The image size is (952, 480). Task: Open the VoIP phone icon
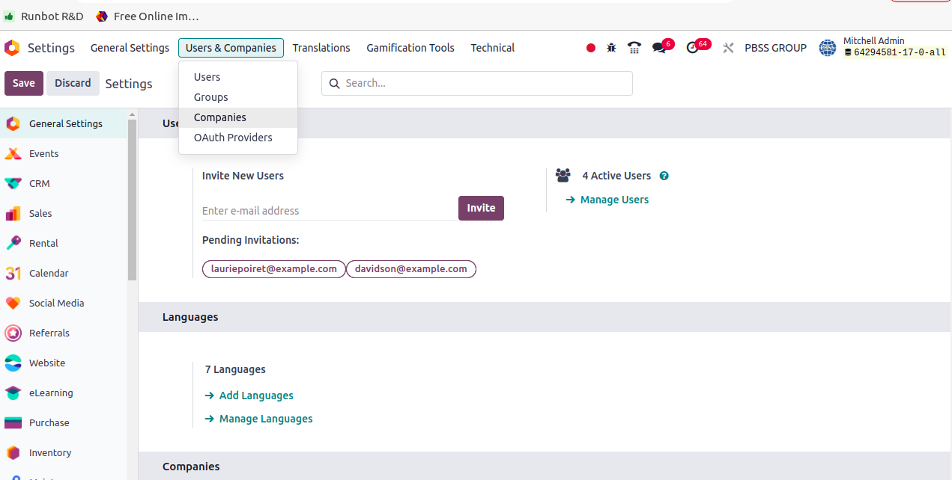click(x=634, y=48)
